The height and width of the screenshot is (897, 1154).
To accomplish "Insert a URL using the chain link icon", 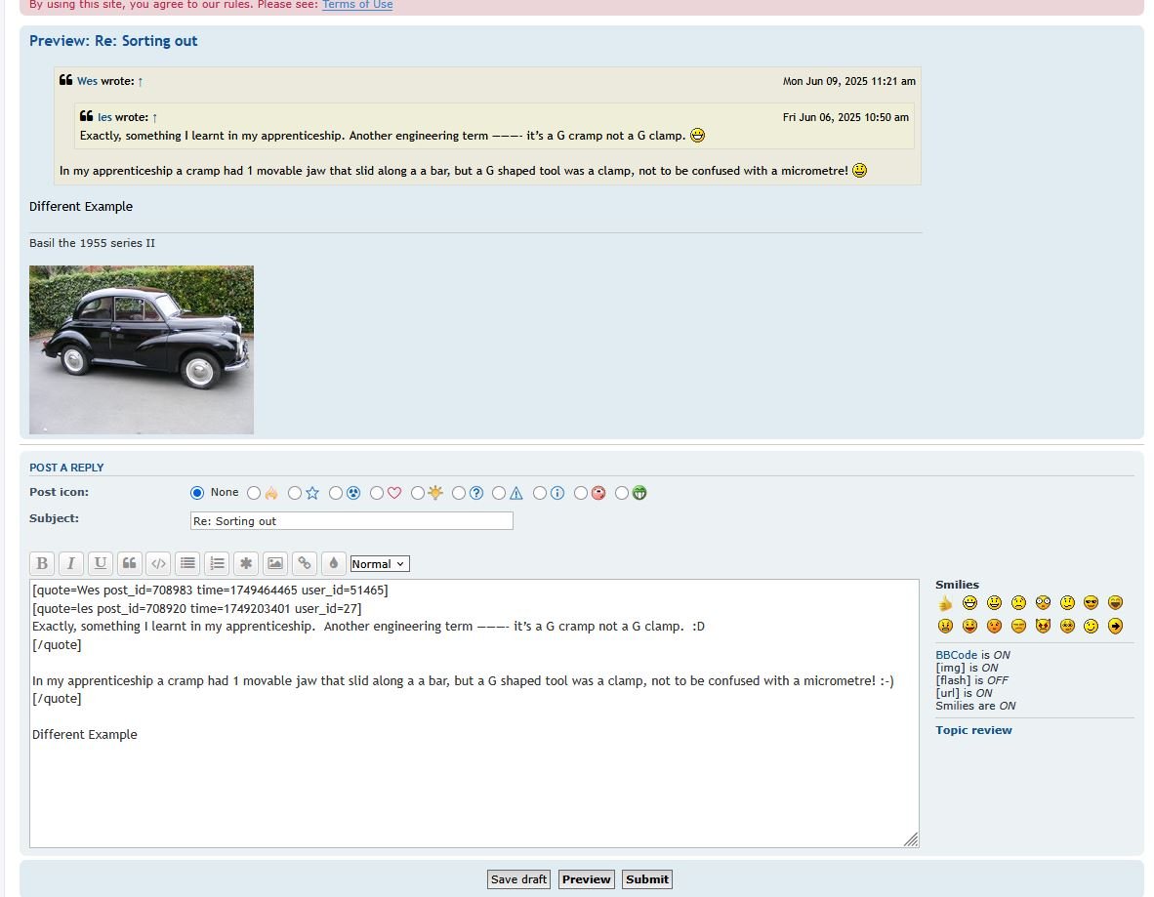I will (x=304, y=563).
